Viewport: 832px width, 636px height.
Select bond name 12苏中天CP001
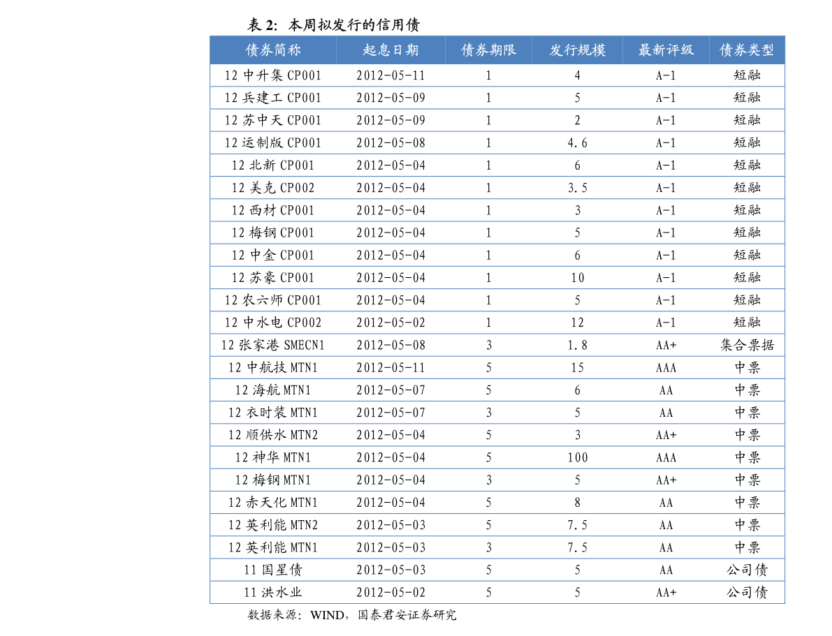click(x=273, y=120)
